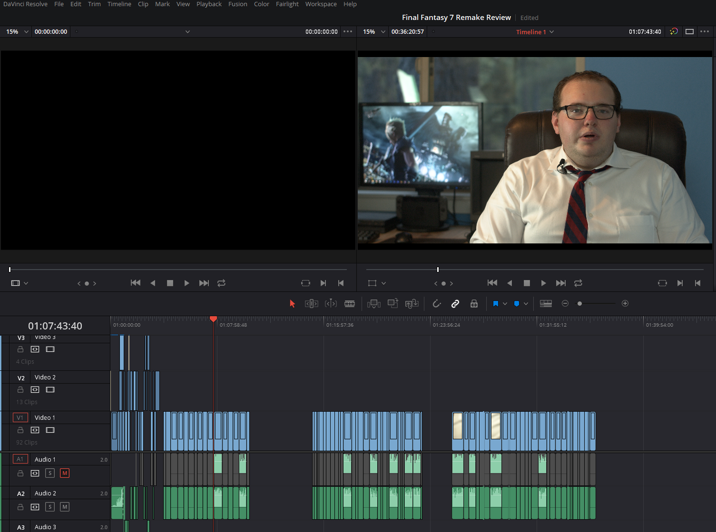
Task: Play the source viewer clip forward
Action: pos(186,283)
